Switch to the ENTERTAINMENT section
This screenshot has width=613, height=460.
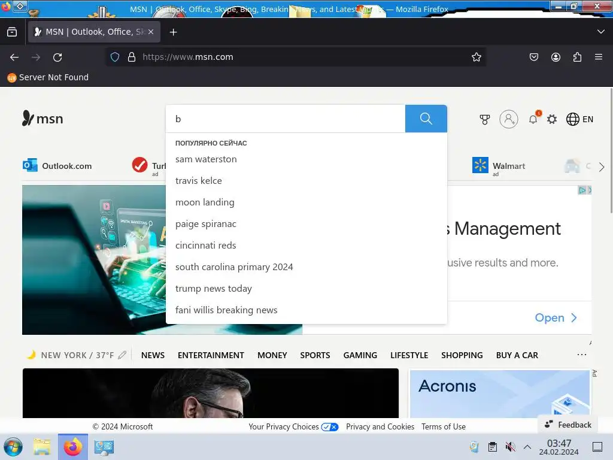click(x=211, y=355)
